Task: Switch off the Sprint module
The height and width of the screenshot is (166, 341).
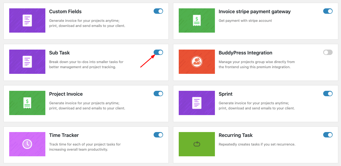Action: coord(328,94)
